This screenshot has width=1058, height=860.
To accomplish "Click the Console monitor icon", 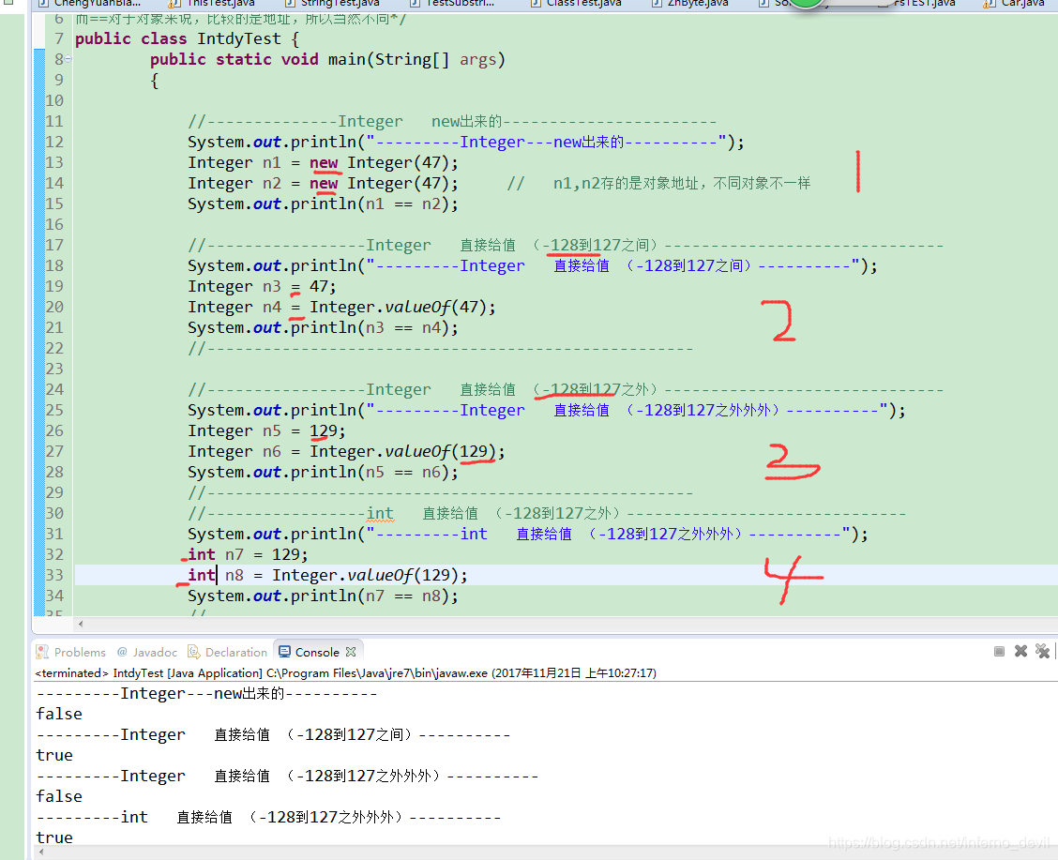I will pyautogui.click(x=285, y=652).
